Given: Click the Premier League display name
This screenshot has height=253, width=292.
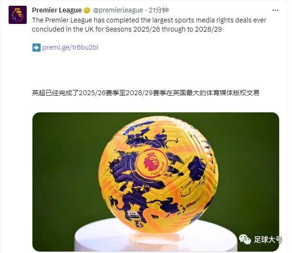Looking at the screenshot, I should click(x=57, y=10).
